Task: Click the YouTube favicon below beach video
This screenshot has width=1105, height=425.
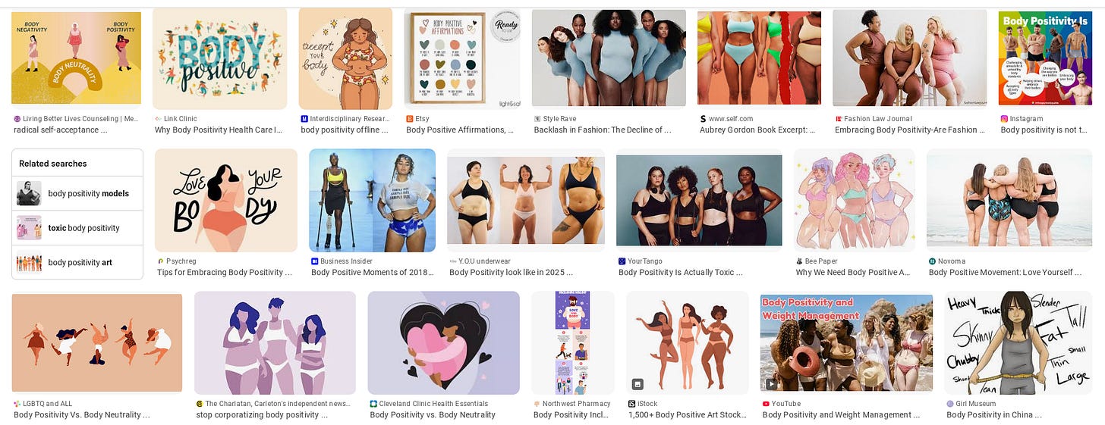Action: click(766, 404)
